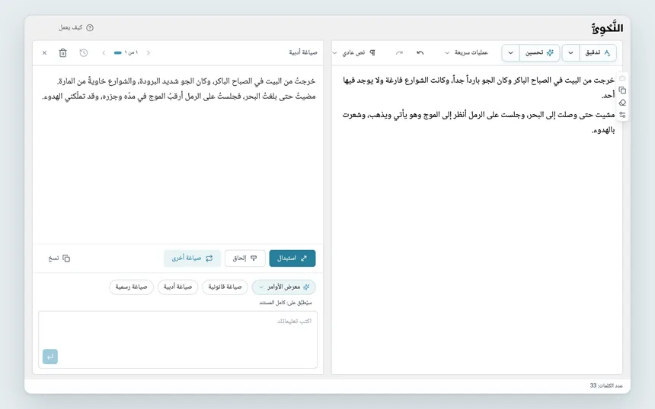Click the second paragraph starting مشيت حتى
655x409 pixels.
pyautogui.click(x=479, y=122)
